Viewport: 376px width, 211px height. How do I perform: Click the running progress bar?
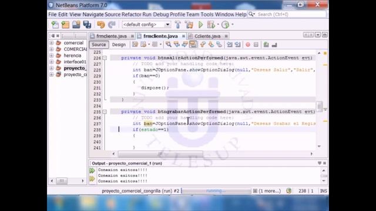point(216,191)
